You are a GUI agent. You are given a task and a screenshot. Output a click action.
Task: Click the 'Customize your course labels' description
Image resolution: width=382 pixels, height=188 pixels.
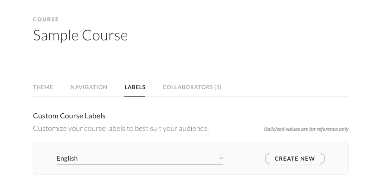[121, 128]
